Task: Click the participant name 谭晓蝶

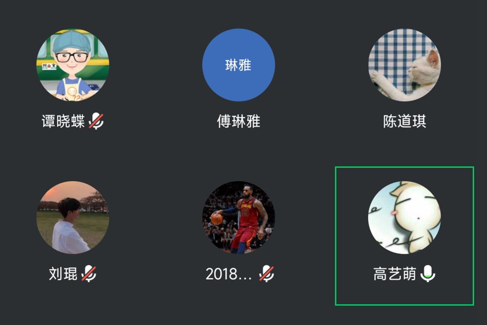Action: pyautogui.click(x=63, y=122)
